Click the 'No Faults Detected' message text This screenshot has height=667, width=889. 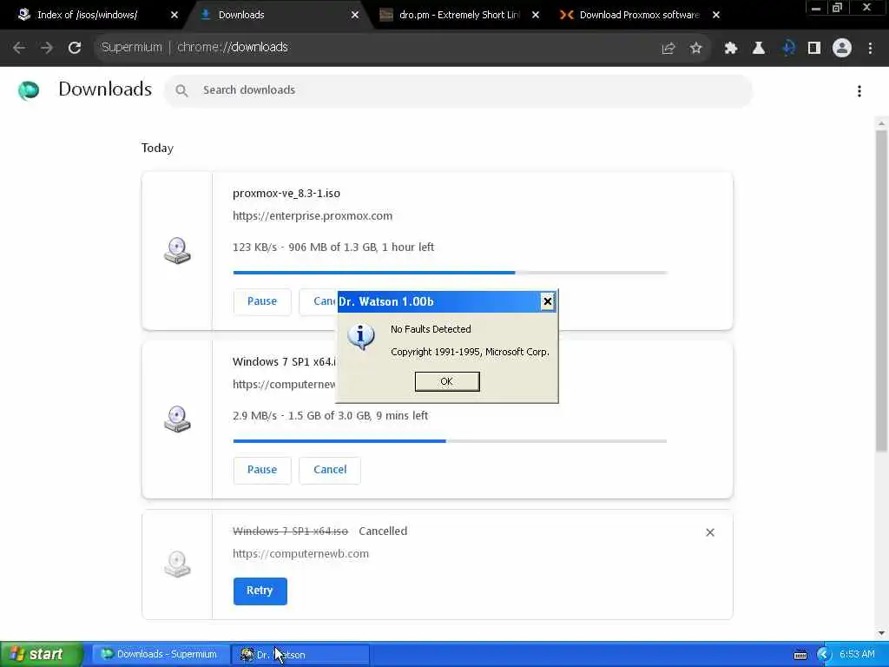[431, 329]
